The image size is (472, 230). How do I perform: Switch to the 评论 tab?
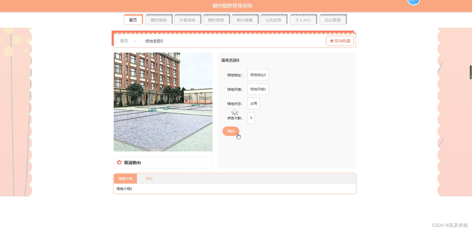[149, 179]
